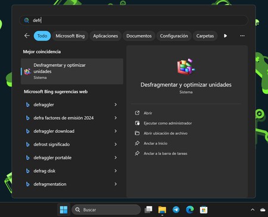Image resolution: width=268 pixels, height=217 pixels.
Task: Expand the 'defraggler portable' suggestion chevron
Action: tap(116, 157)
